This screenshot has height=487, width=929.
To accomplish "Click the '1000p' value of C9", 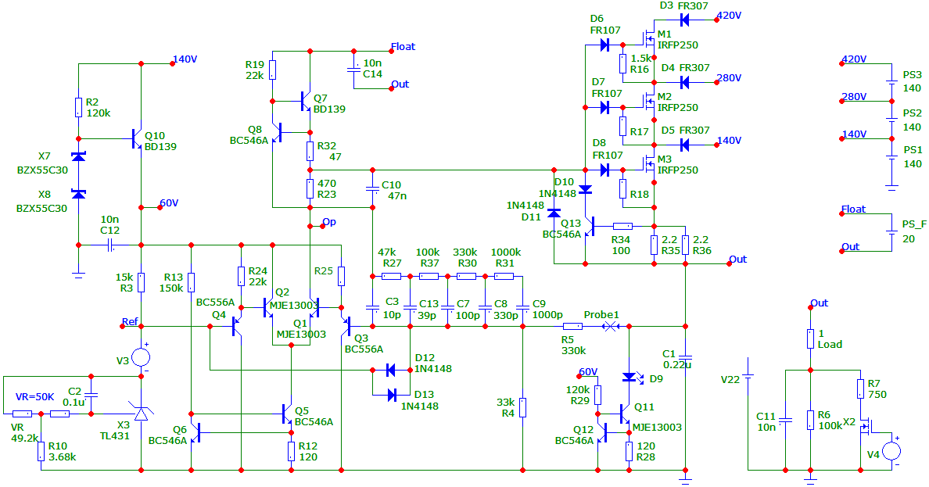I will coord(547,315).
